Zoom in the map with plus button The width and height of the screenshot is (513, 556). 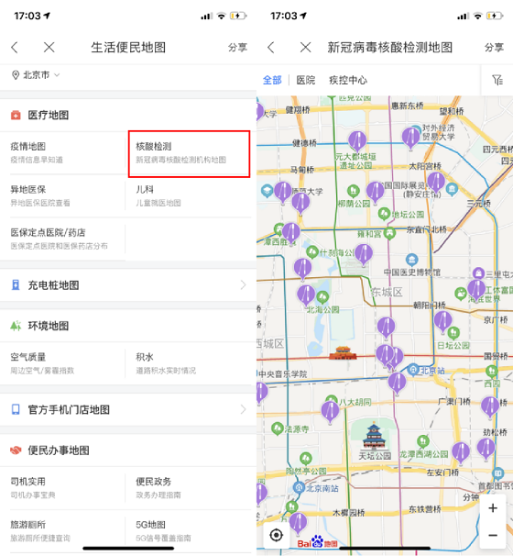coord(493,508)
